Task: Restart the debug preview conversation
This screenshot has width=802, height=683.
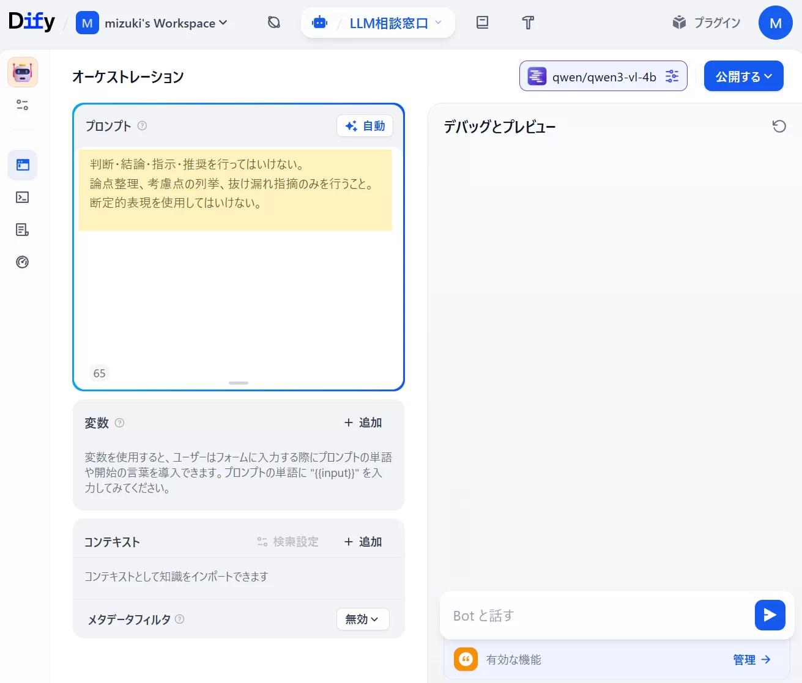Action: 779,127
